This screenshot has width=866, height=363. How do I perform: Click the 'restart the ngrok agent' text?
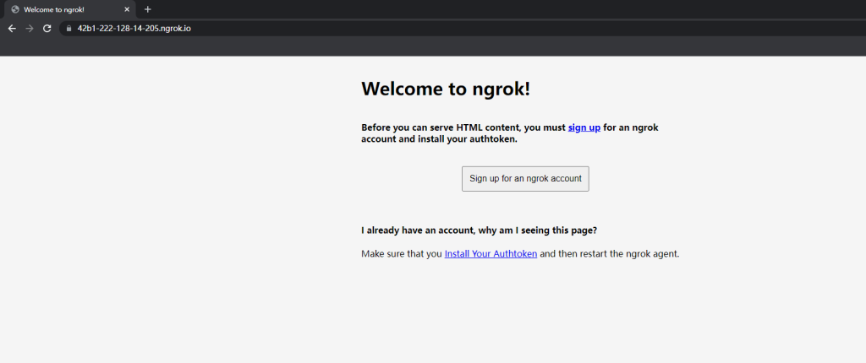click(x=628, y=254)
